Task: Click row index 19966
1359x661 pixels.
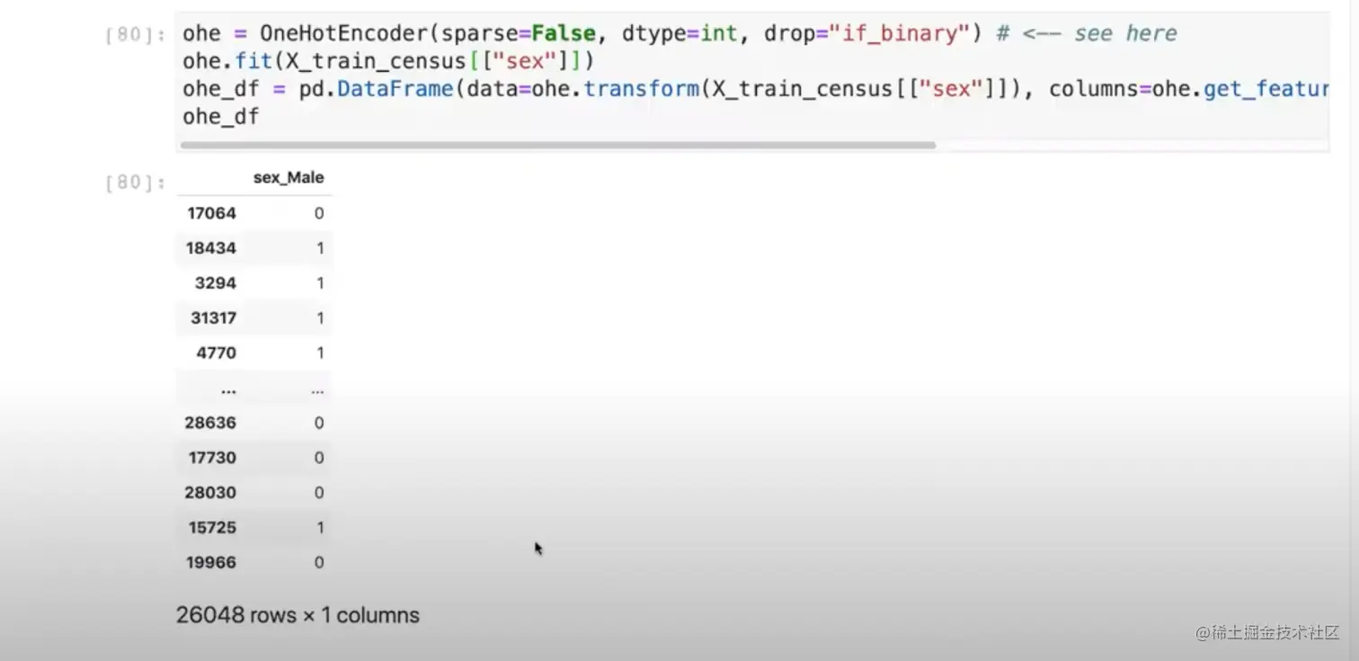Action: pos(212,563)
